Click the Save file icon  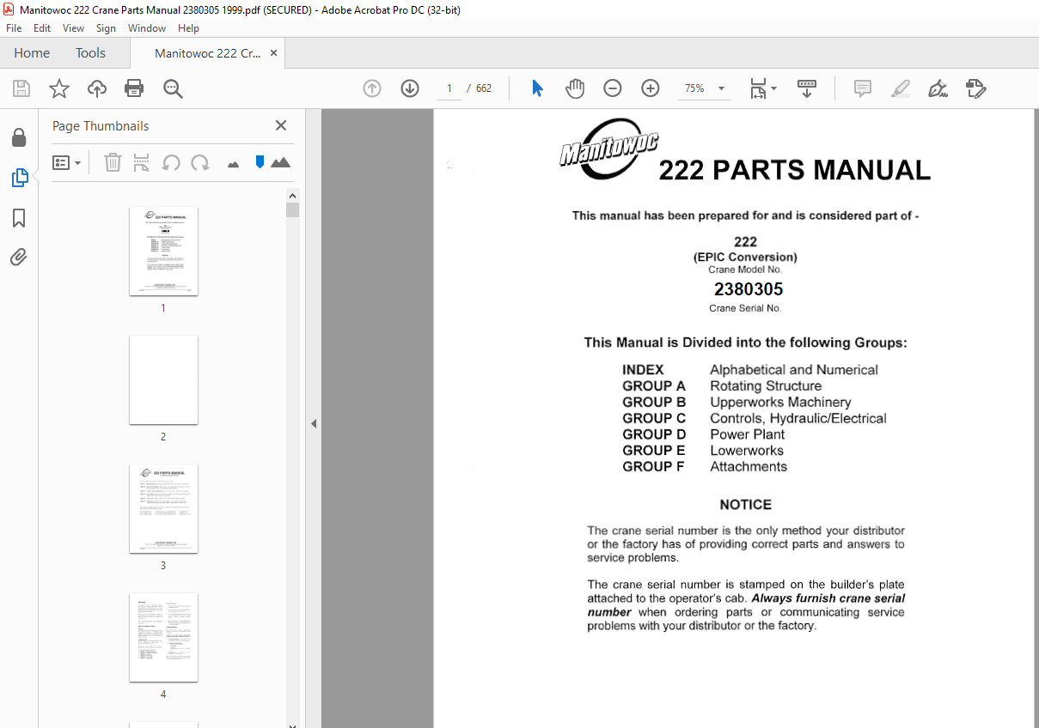click(x=21, y=88)
